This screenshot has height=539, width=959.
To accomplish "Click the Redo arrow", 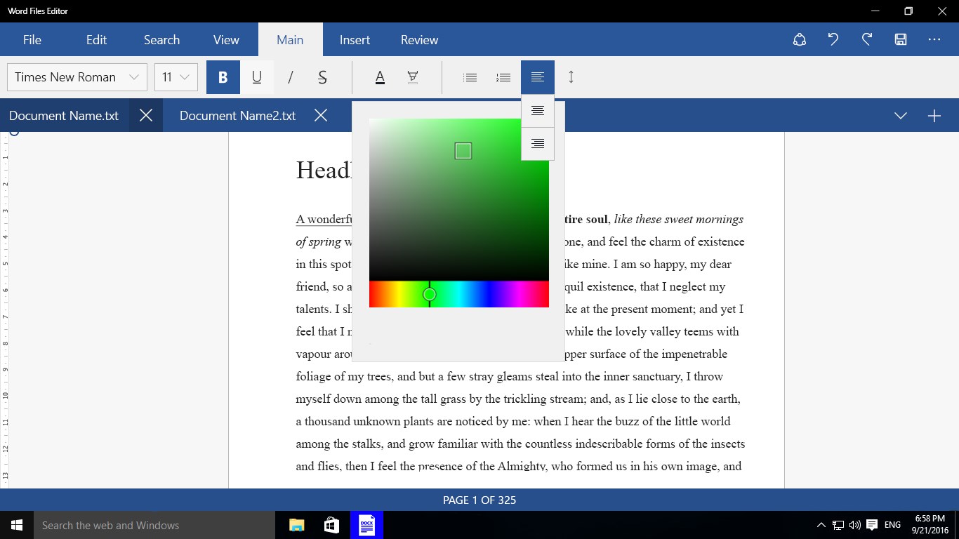I will point(866,39).
